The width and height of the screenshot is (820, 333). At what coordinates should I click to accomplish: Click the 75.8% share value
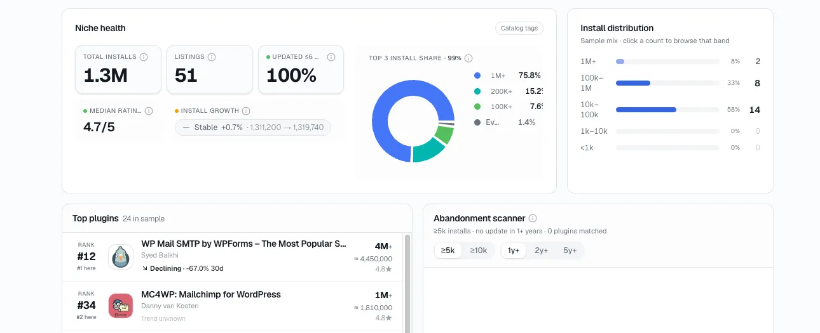tap(530, 75)
